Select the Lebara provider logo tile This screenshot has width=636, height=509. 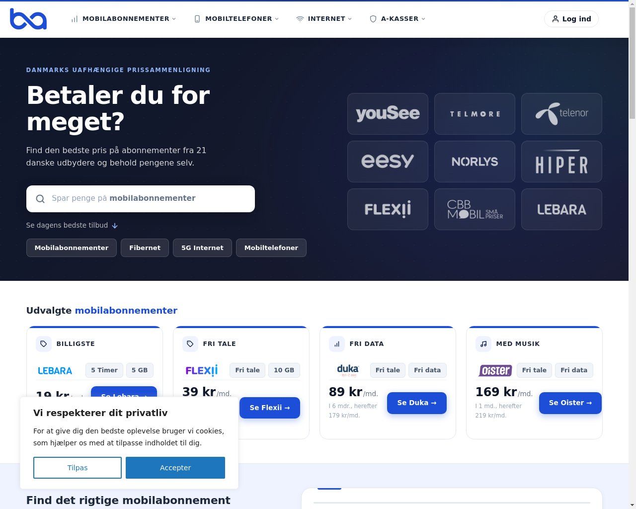click(x=561, y=209)
